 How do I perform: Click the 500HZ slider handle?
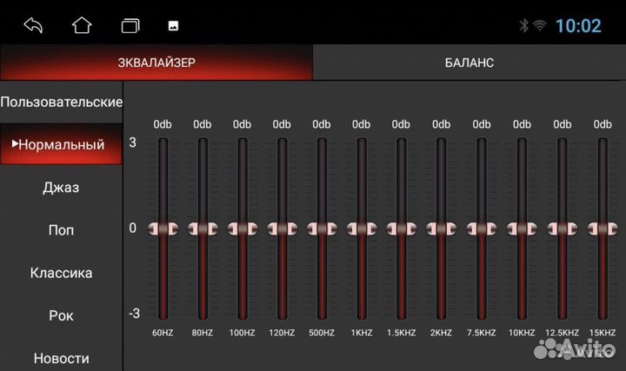(322, 229)
